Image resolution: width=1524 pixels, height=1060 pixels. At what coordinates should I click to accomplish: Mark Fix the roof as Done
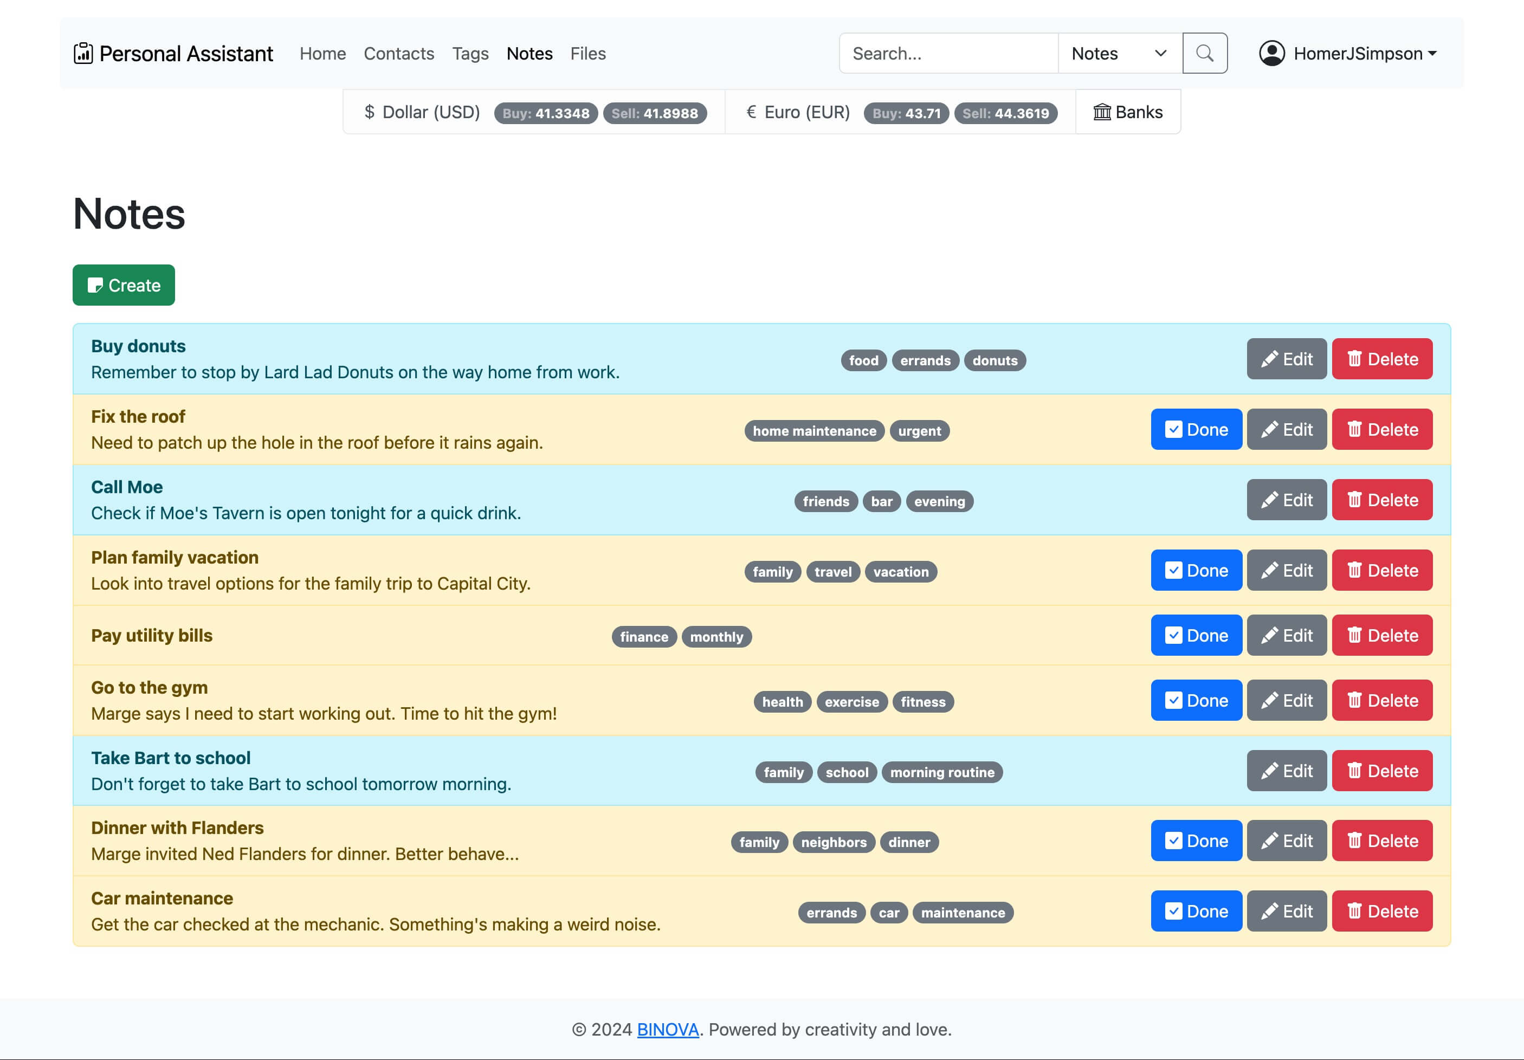point(1196,429)
